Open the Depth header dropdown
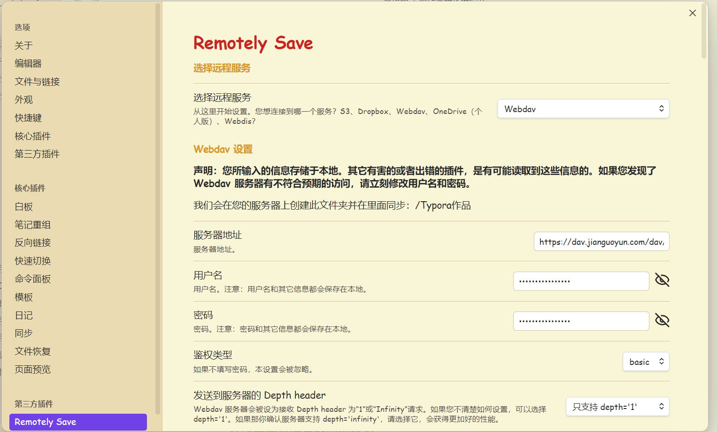The width and height of the screenshot is (717, 432). pyautogui.click(x=617, y=407)
